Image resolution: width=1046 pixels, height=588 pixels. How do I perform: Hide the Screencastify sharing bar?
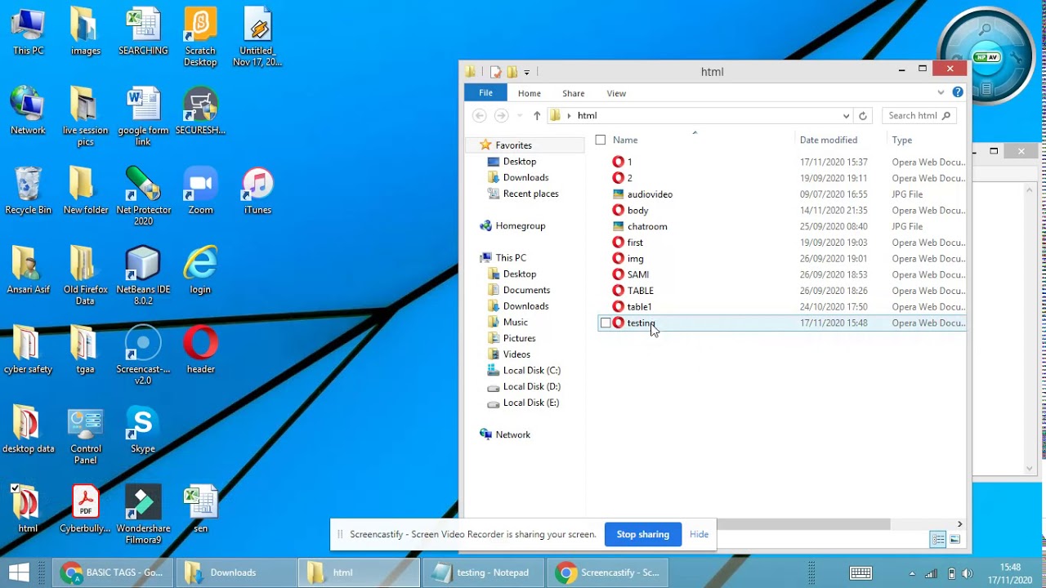[x=699, y=534]
